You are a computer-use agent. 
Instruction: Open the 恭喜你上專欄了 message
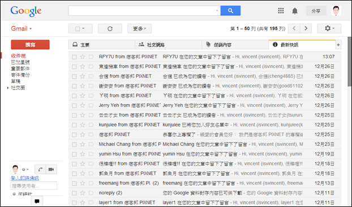click(205, 135)
